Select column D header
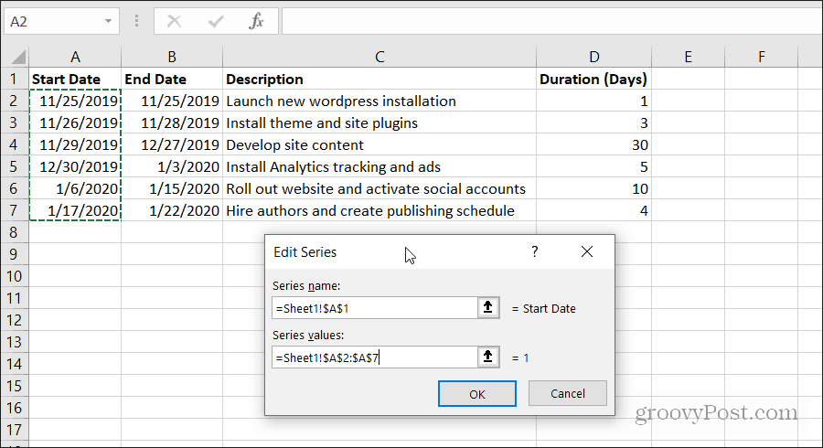The width and height of the screenshot is (823, 448). click(593, 57)
